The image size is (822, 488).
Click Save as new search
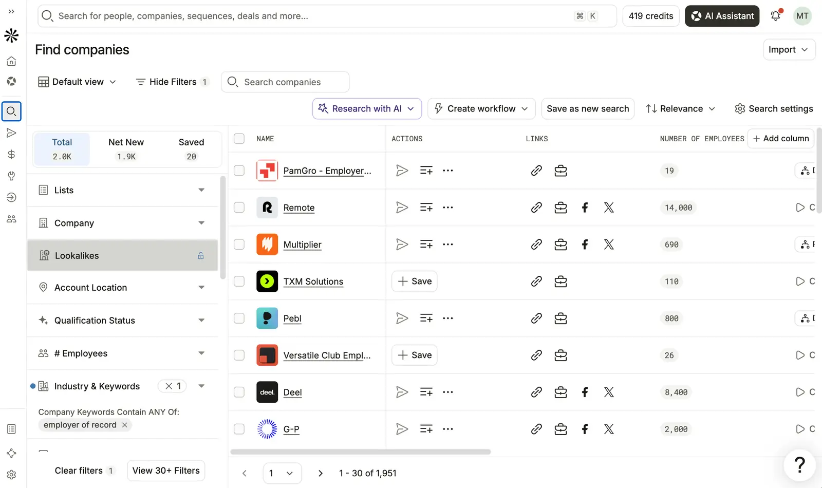coord(588,109)
